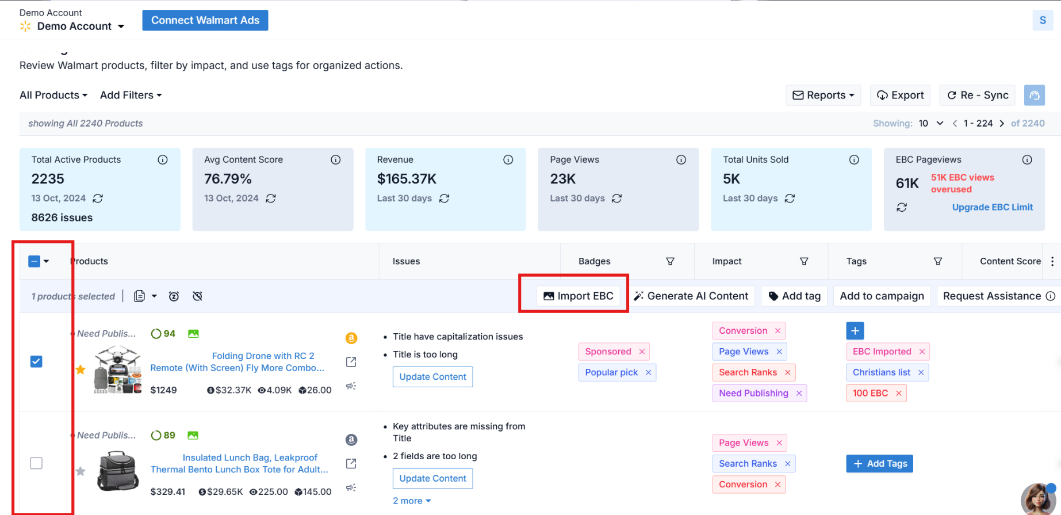Open the All Products dropdown

pos(53,95)
